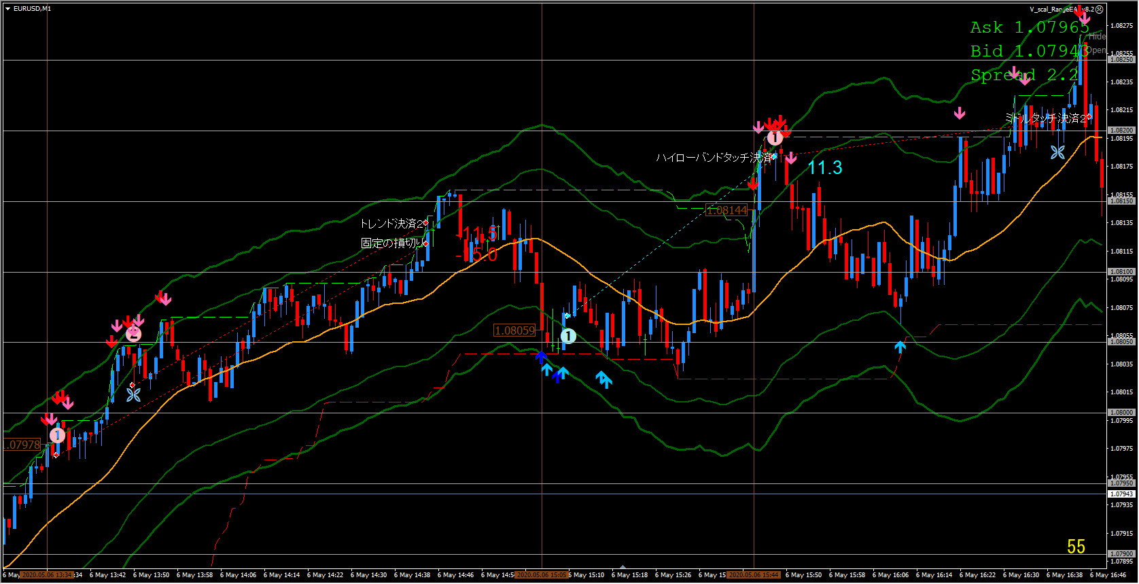Select the ハイローバンドタッチ決済 annotation
Image resolution: width=1139 pixels, height=584 pixels.
coord(714,158)
